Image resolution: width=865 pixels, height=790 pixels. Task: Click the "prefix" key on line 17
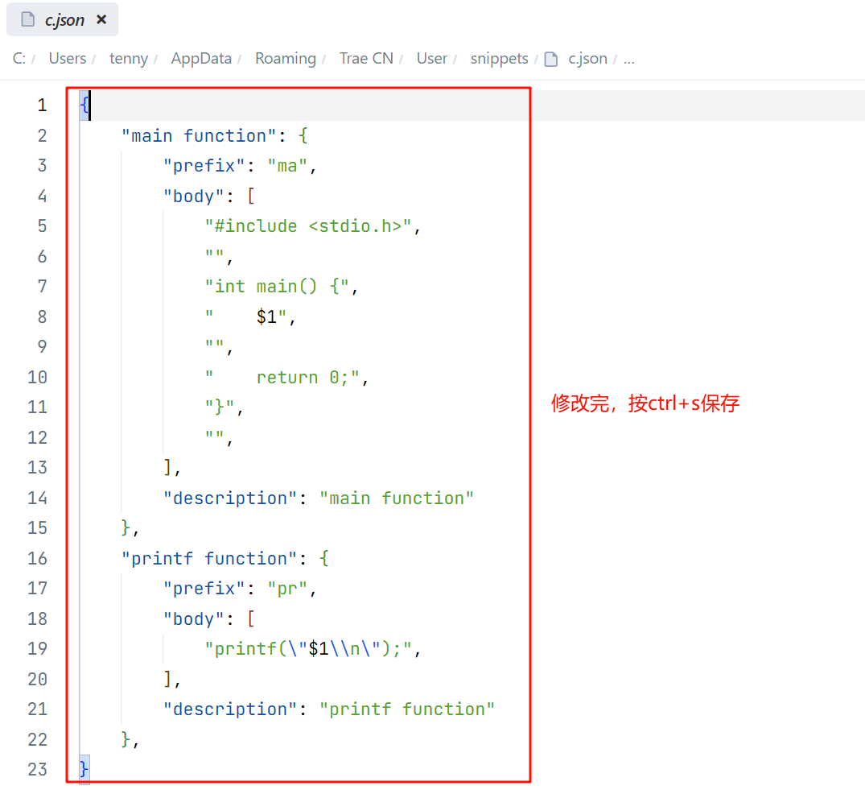coord(204,589)
